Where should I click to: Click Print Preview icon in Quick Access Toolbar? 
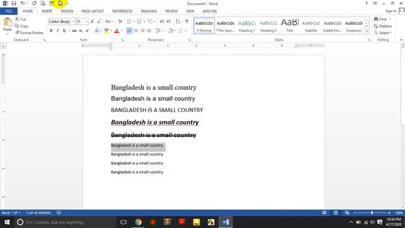(43, 3)
